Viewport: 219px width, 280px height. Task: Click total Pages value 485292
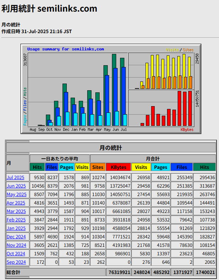(160, 272)
